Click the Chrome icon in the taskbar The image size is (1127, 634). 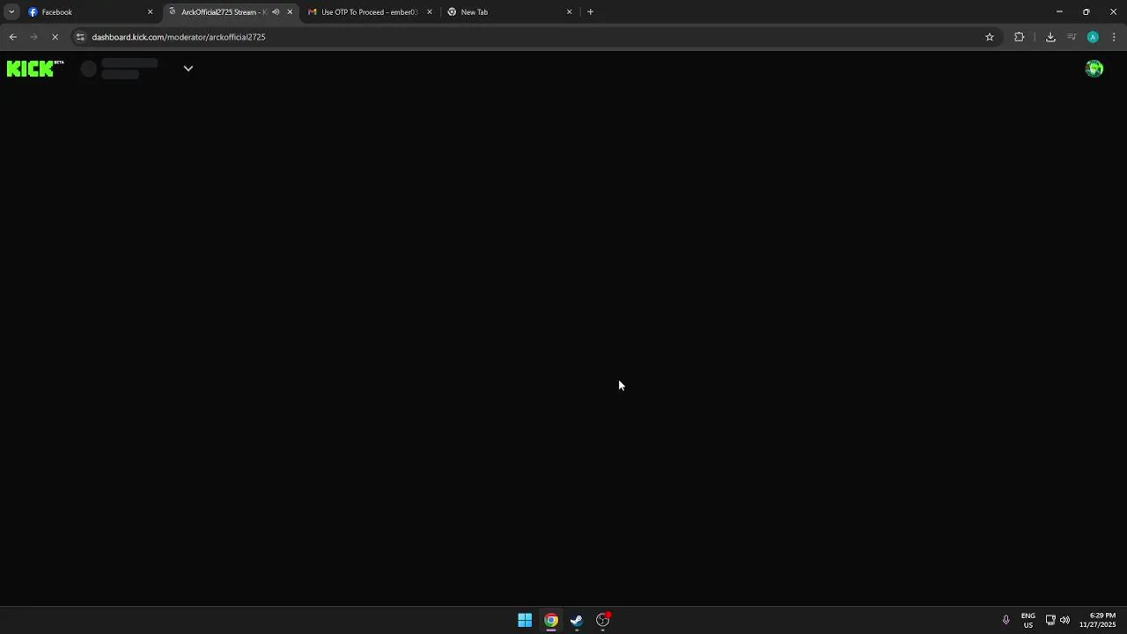(551, 620)
